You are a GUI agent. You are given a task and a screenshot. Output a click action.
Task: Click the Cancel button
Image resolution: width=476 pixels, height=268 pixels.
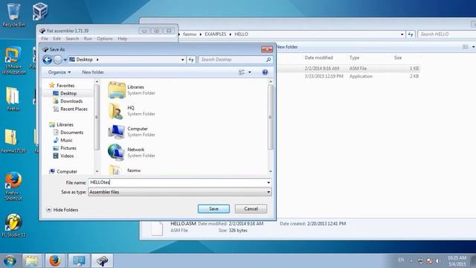tap(251, 208)
